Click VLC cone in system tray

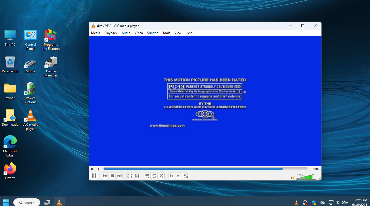point(296,202)
